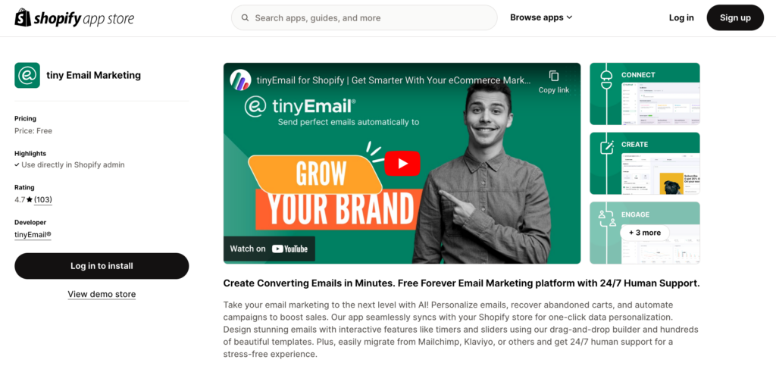Play the YouTube video

coord(402,163)
